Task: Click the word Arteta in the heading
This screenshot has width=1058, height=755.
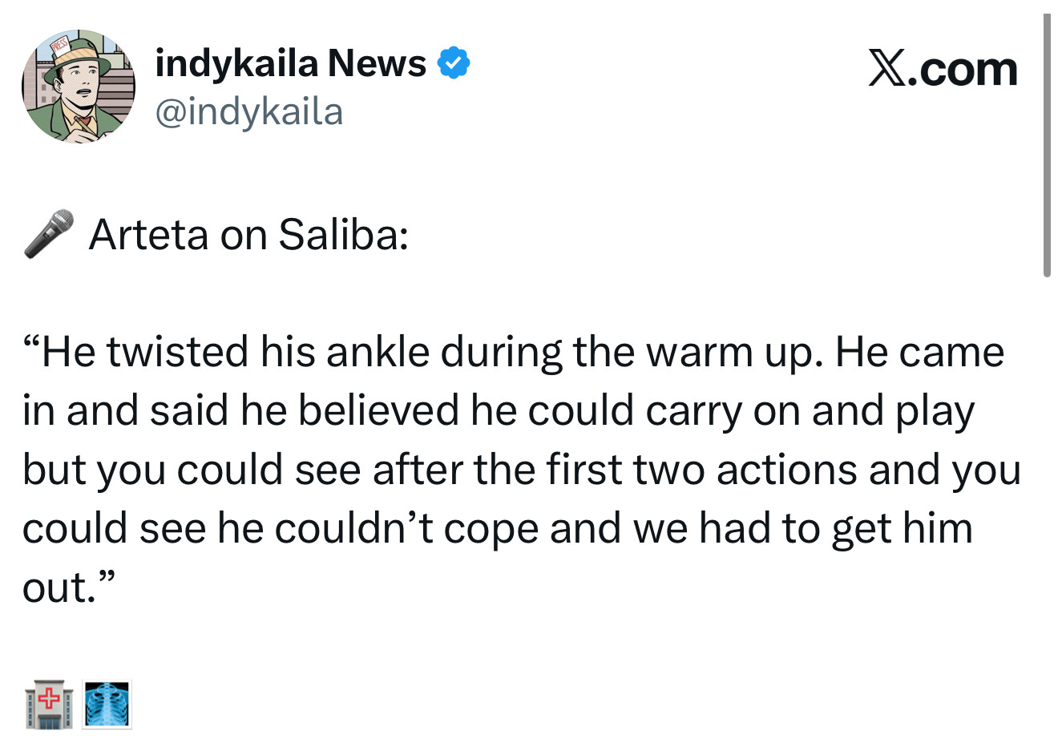Action: click(150, 235)
